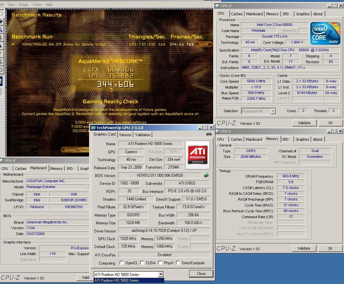The image size is (344, 284).
Task: Open the GPU-Z graphics card selector dropdown
Action: point(161,274)
